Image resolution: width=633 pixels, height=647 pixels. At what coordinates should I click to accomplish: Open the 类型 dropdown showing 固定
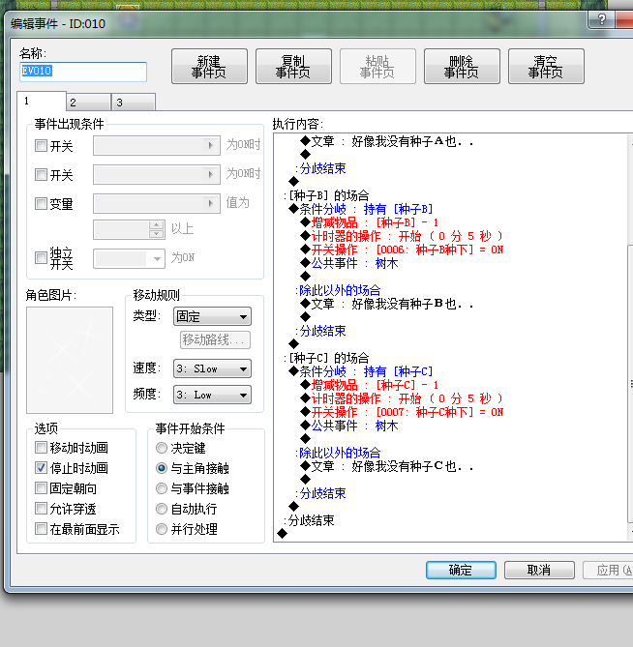click(x=212, y=316)
